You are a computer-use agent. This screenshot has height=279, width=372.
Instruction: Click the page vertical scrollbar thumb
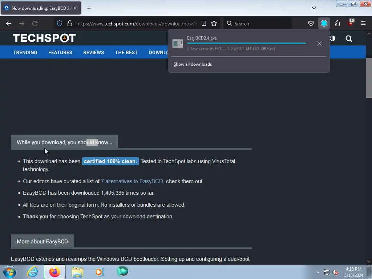tap(369, 78)
